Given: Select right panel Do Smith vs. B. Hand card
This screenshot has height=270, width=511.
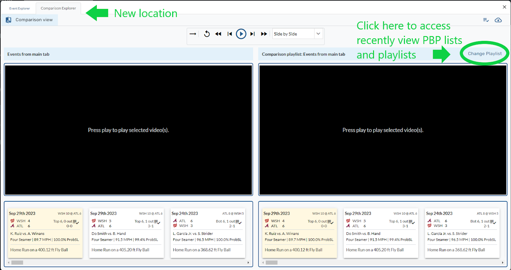Looking at the screenshot, I should [381, 234].
